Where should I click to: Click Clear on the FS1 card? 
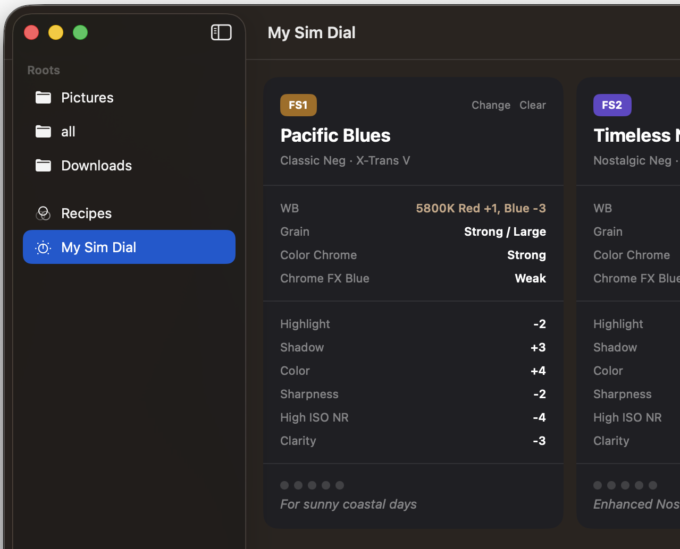[532, 105]
